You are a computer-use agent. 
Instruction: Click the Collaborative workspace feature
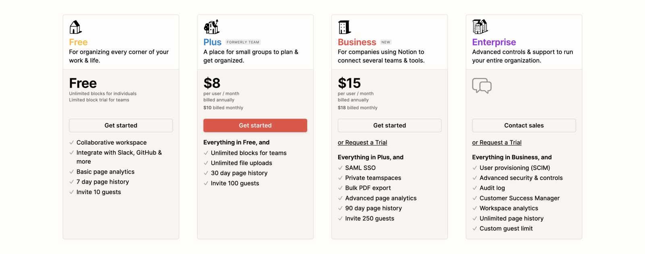[112, 143]
